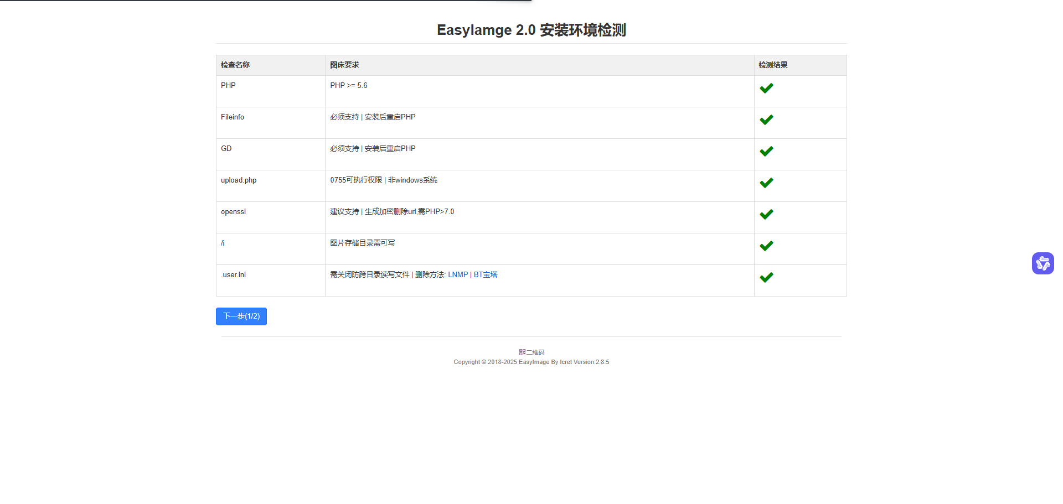Click the 检查名称 table header
Screen dimensions: 1063x504
click(234, 65)
